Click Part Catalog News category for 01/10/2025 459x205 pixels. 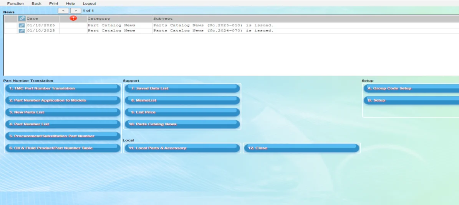[x=111, y=31]
